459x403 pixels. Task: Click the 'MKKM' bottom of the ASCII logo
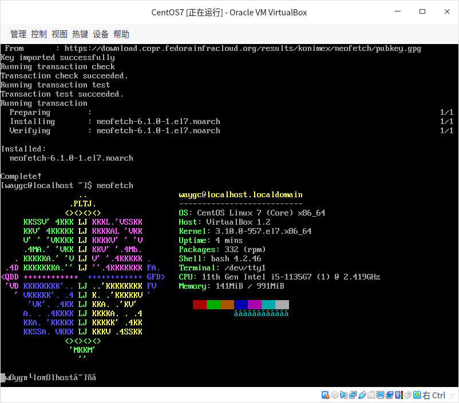(x=83, y=350)
